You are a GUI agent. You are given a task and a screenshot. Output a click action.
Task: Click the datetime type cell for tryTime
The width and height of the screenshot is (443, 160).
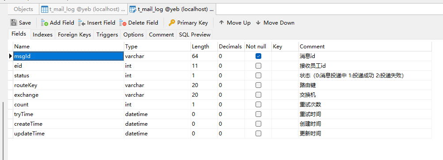pos(157,114)
